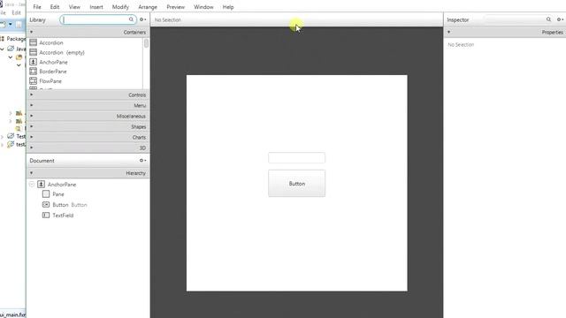Open the Insert menu
Image resolution: width=566 pixels, height=318 pixels.
pos(96,7)
